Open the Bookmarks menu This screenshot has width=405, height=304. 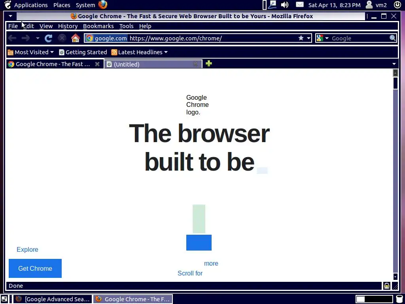[x=98, y=26]
